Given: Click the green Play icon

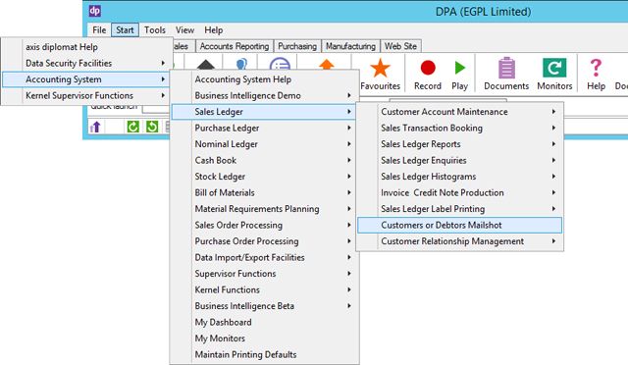Looking at the screenshot, I should pyautogui.click(x=460, y=68).
